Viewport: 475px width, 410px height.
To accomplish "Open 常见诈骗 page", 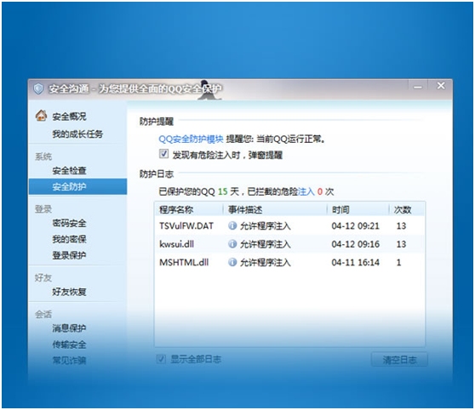I will pyautogui.click(x=69, y=361).
